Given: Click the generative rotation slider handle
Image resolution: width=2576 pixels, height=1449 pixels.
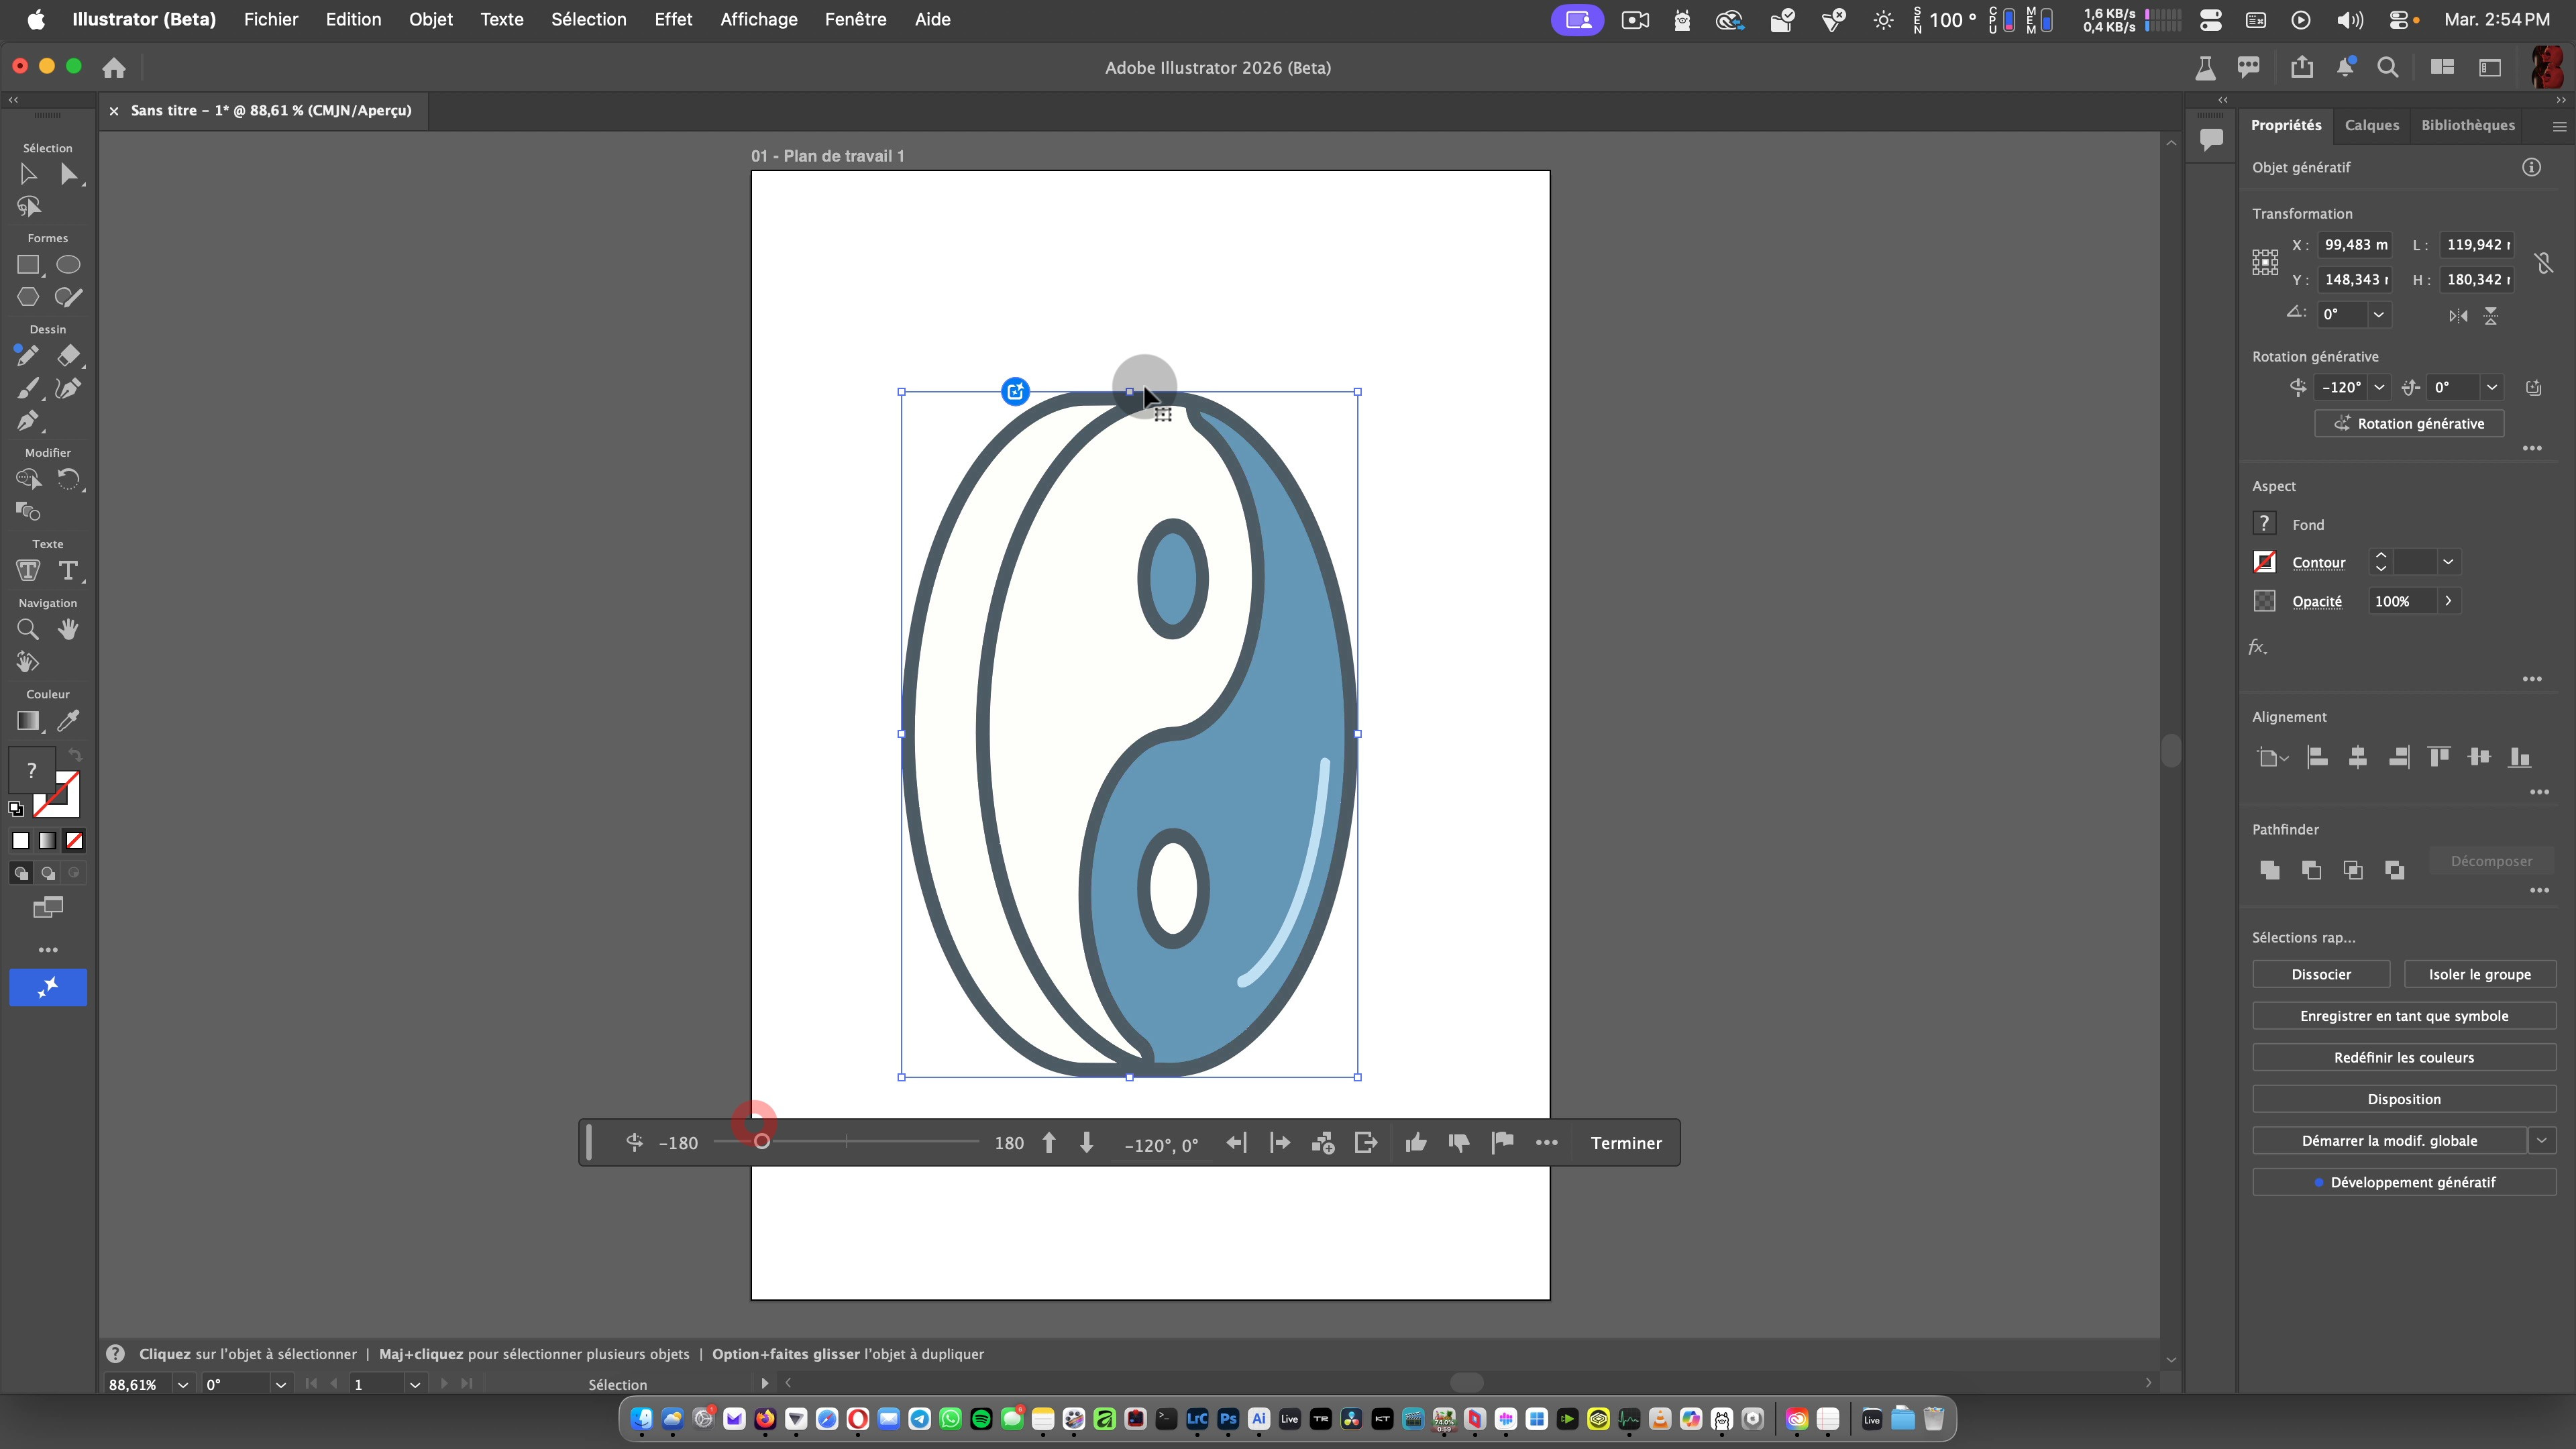Looking at the screenshot, I should [761, 1142].
